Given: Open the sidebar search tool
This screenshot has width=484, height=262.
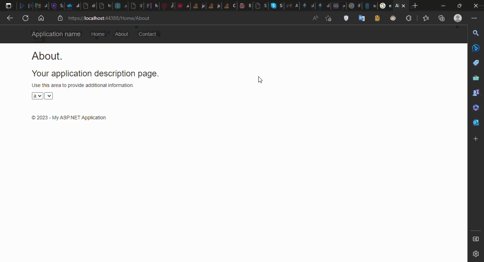Looking at the screenshot, I should pyautogui.click(x=476, y=33).
